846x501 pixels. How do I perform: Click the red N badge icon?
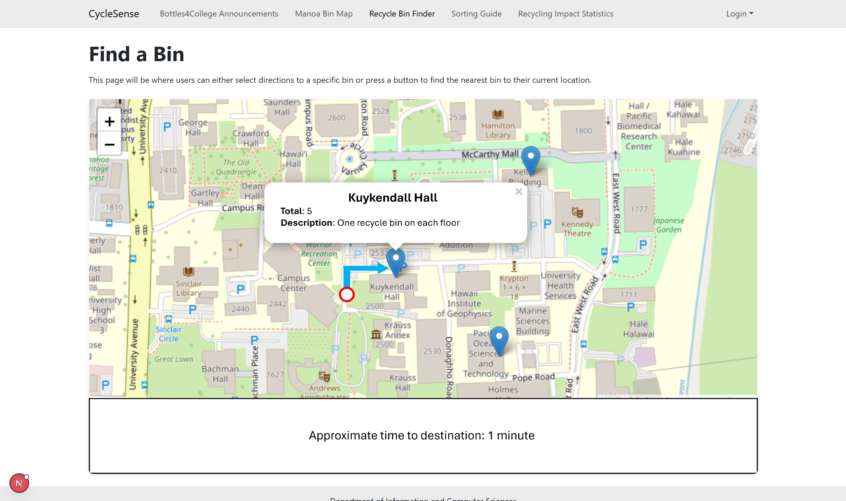click(19, 483)
